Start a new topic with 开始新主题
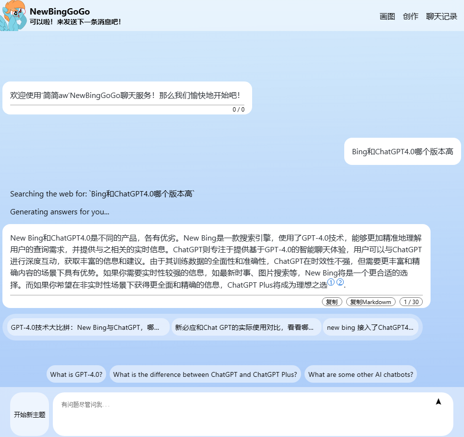Screen dimensions: 464x437 [x=30, y=415]
